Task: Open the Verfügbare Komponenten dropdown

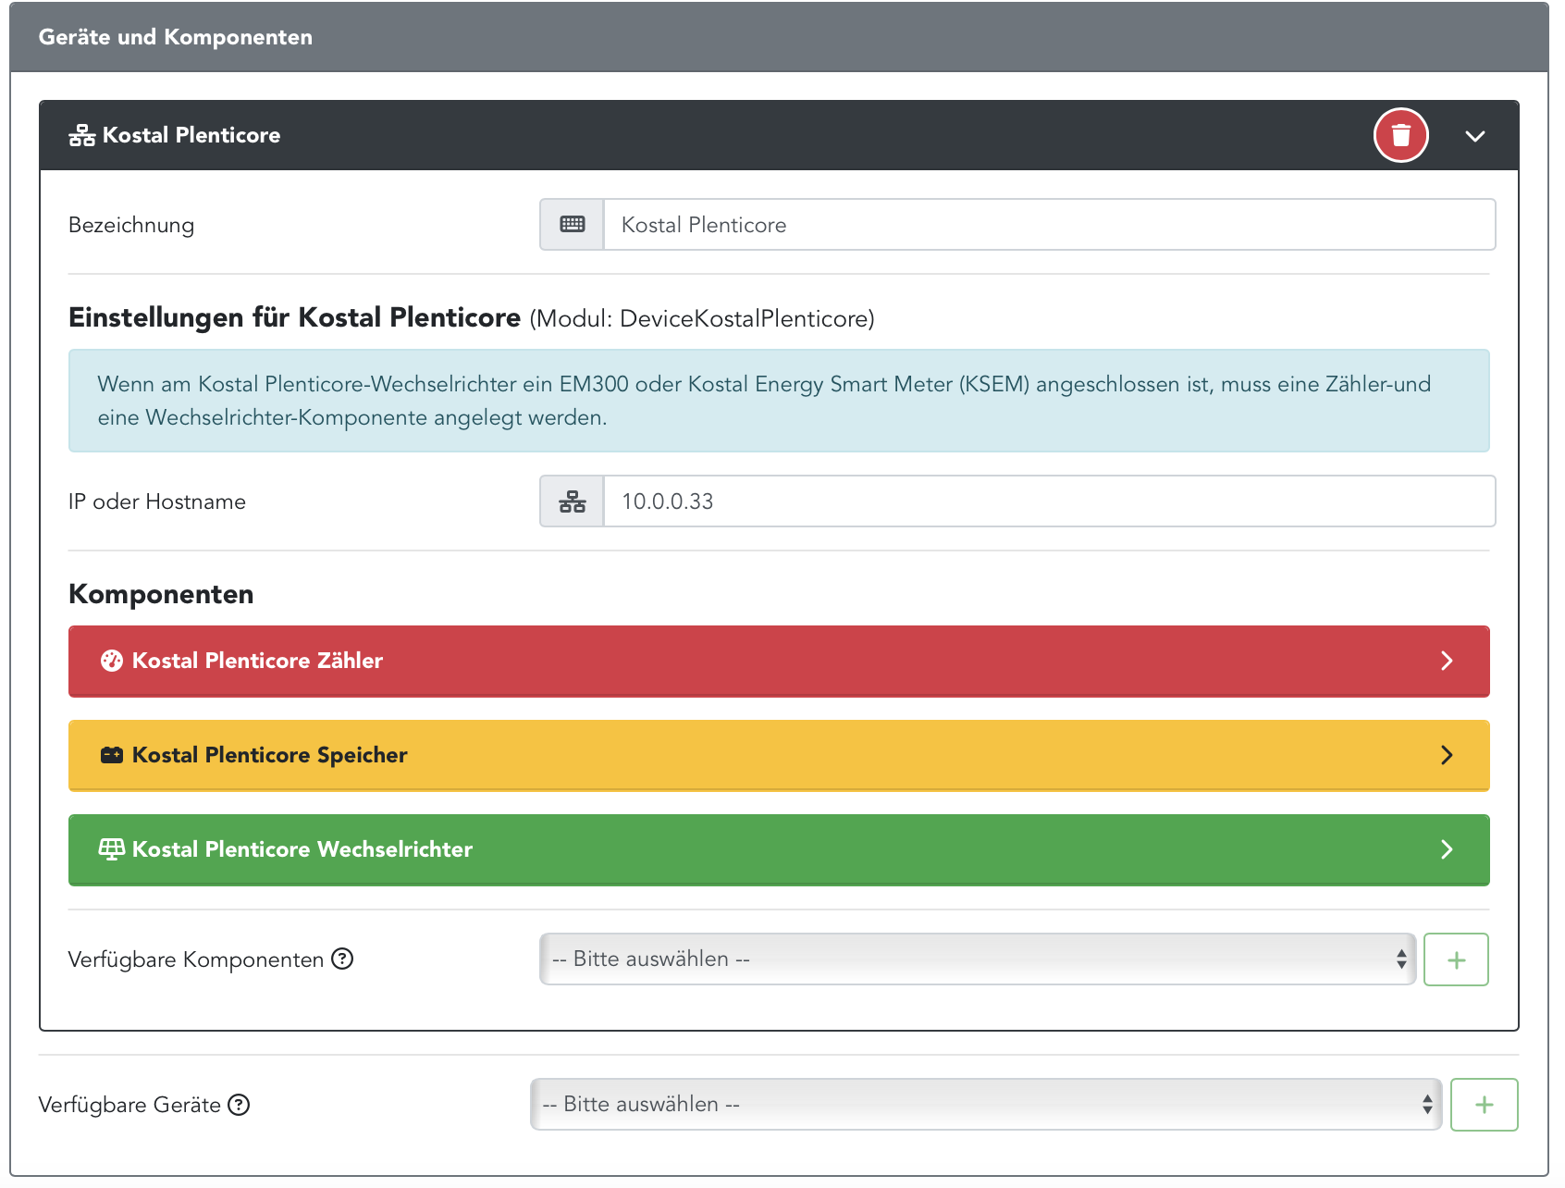Action: click(x=978, y=959)
